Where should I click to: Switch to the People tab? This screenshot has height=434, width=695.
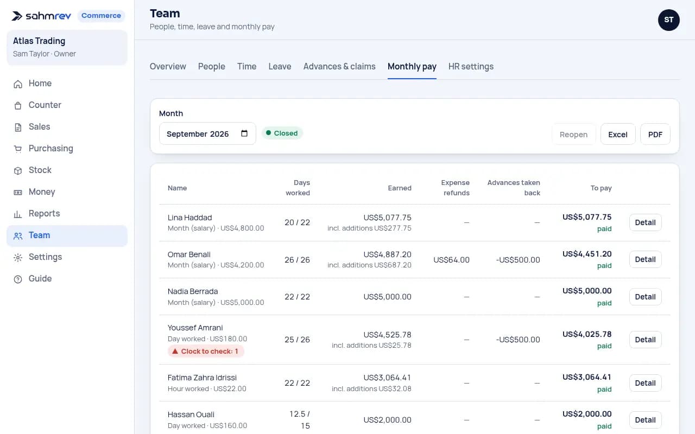(212, 67)
